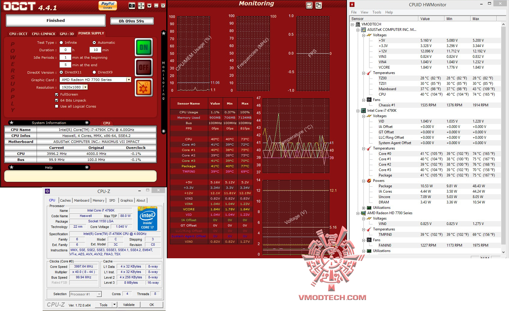The image size is (509, 311).
Task: Click the OCCT move-window cross arrows icon
Action: 141,6
